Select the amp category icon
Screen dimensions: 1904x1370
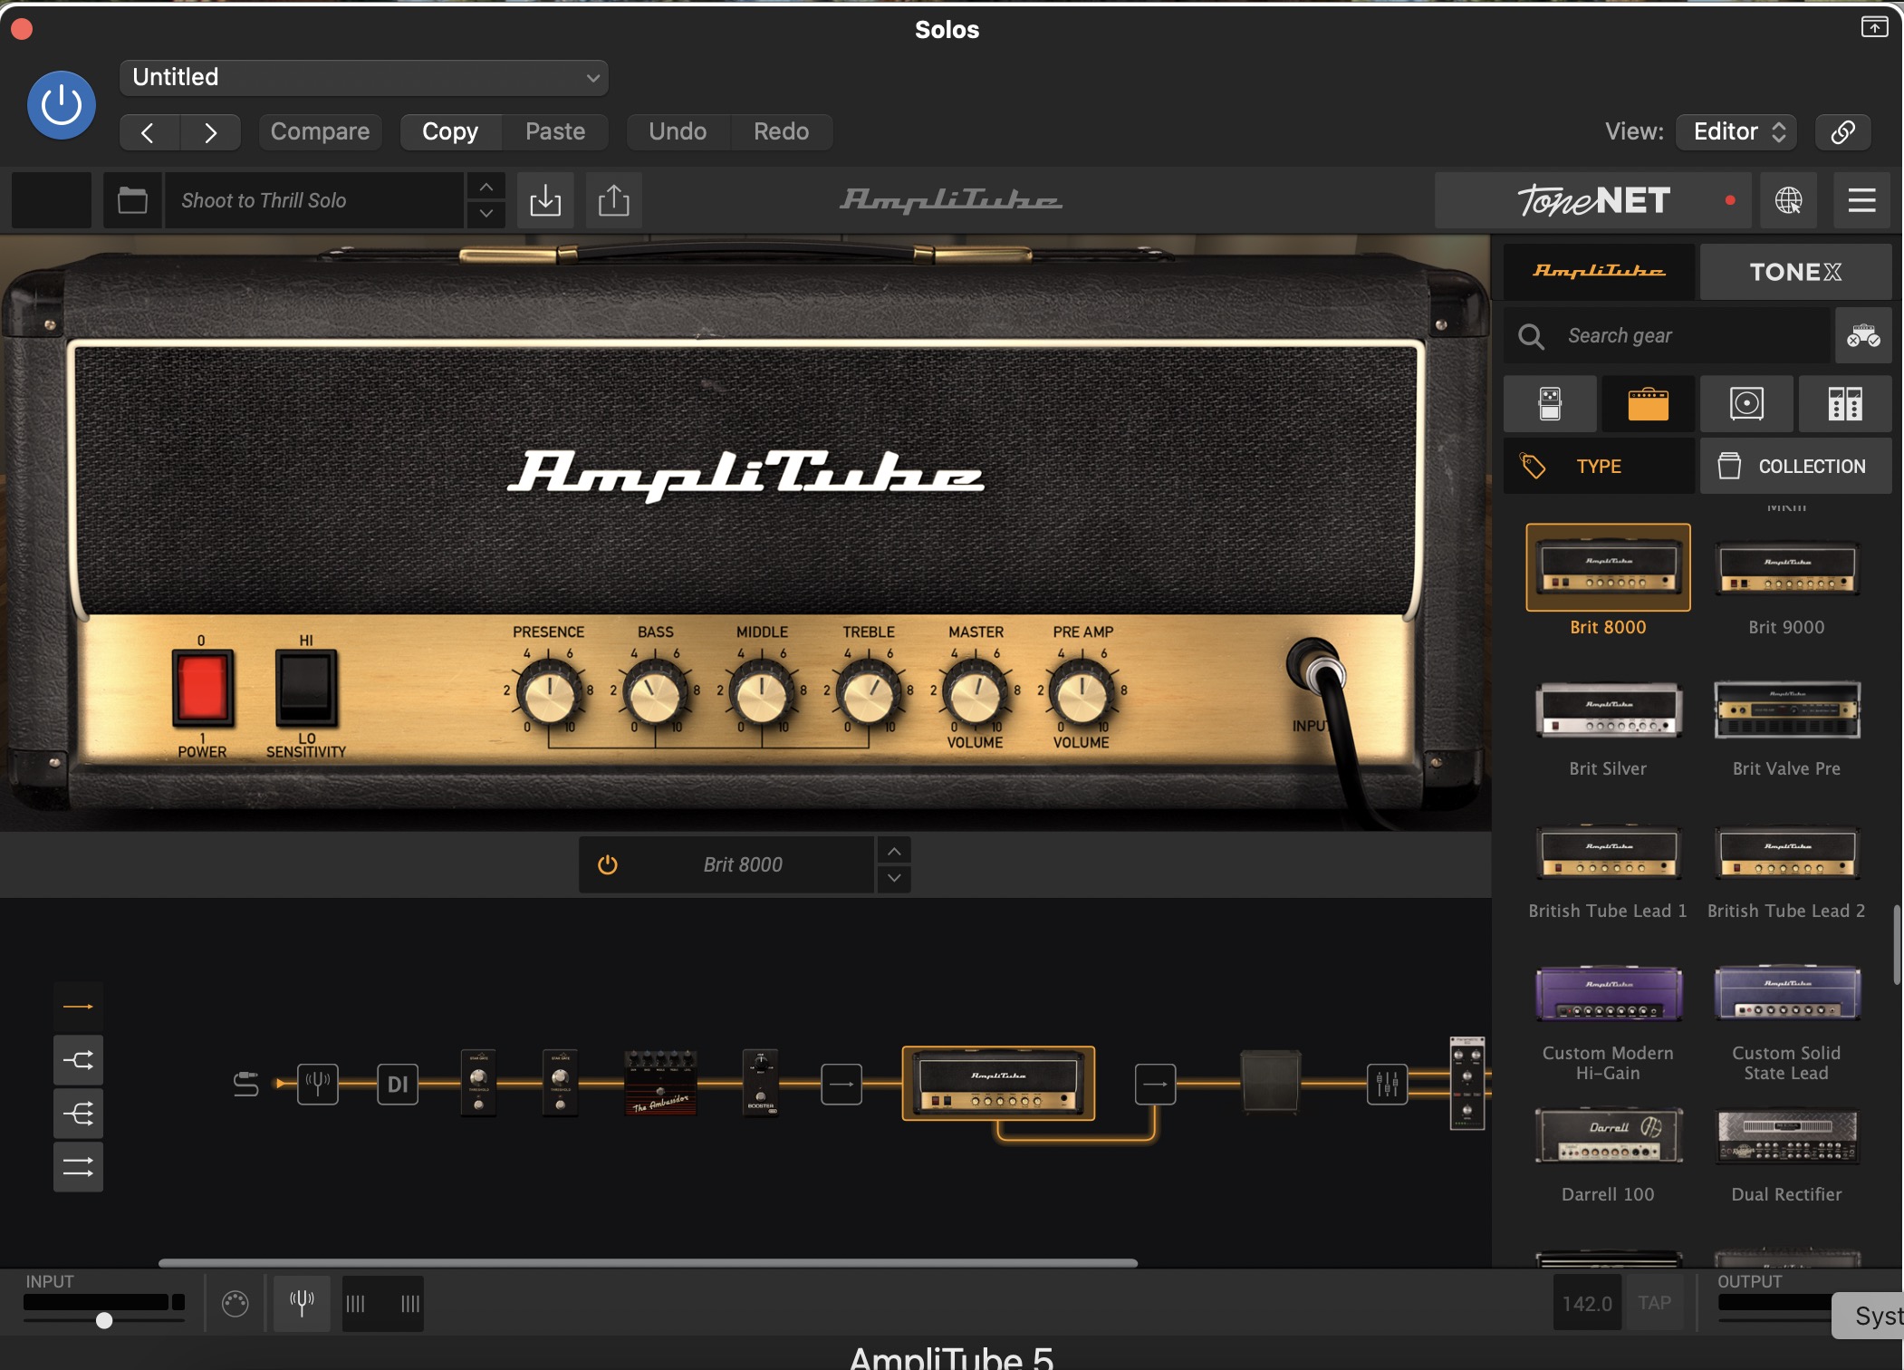[x=1648, y=404]
